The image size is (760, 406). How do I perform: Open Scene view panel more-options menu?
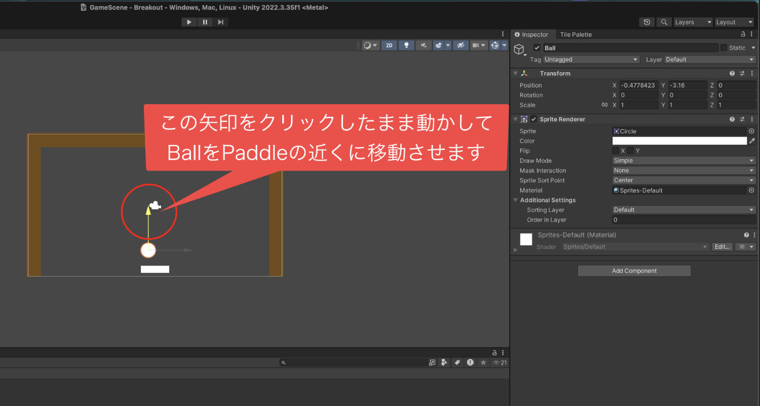(503, 34)
